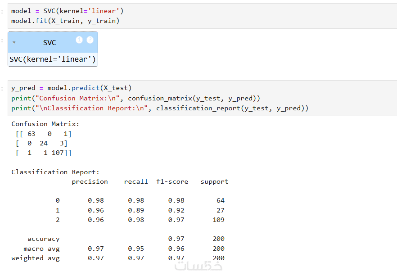Click the precision column header
The height and width of the screenshot is (276, 397).
pyautogui.click(x=90, y=181)
